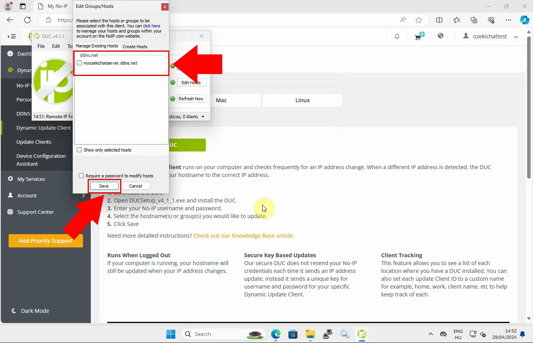The height and width of the screenshot is (343, 533).
Task: Toggle Dark Mode moon icon
Action: (14, 311)
